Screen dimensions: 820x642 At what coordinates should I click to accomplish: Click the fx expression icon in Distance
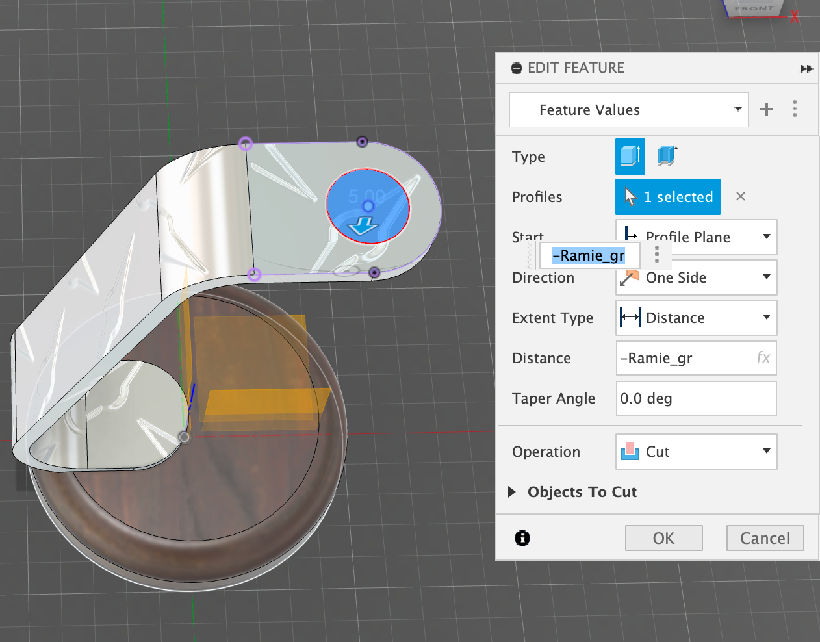763,357
